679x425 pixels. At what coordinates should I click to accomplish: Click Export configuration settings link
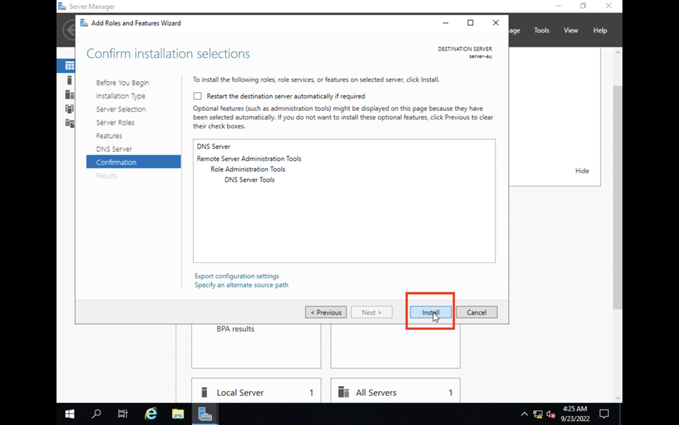(237, 276)
